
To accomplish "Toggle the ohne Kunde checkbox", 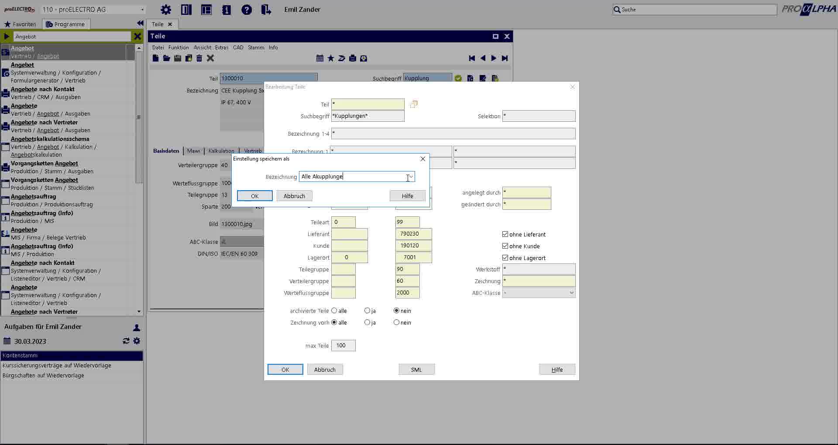I will (x=505, y=246).
